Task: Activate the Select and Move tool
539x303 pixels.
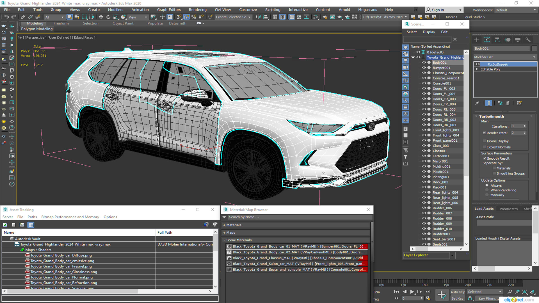Action: [101, 17]
